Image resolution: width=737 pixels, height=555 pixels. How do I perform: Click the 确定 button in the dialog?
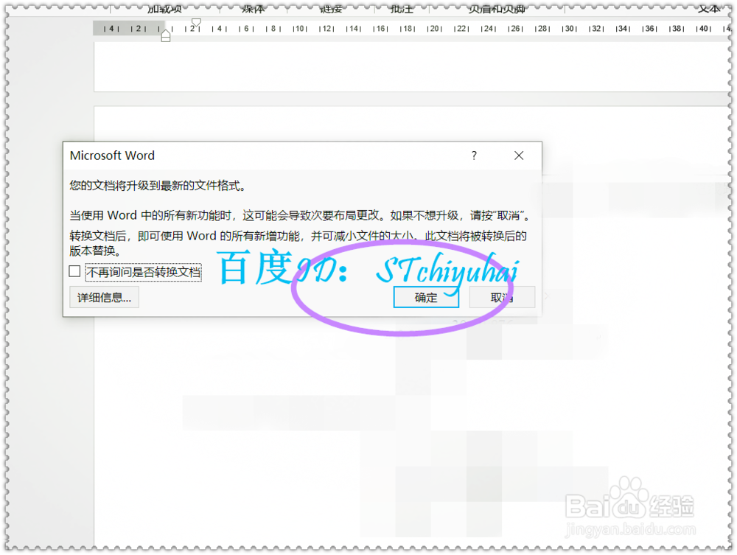[426, 297]
